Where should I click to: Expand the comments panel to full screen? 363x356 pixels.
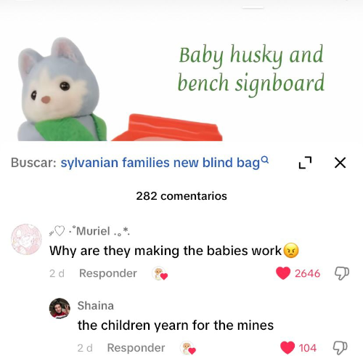(x=305, y=163)
